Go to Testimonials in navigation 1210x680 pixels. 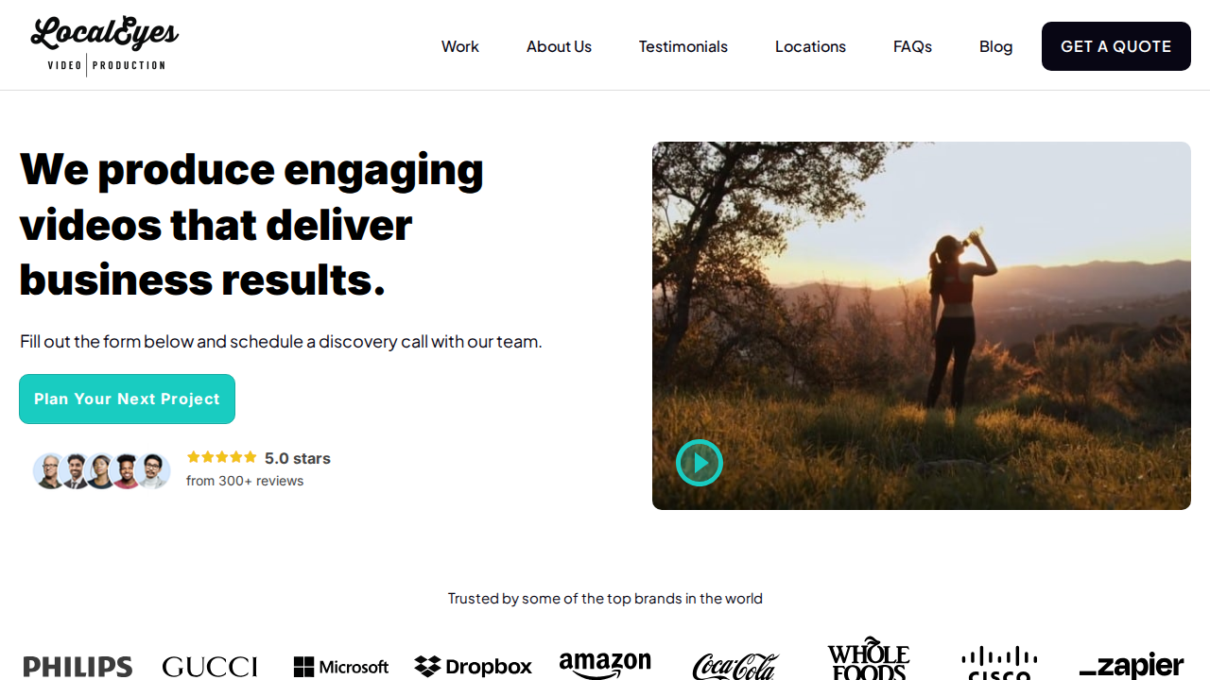tap(683, 46)
